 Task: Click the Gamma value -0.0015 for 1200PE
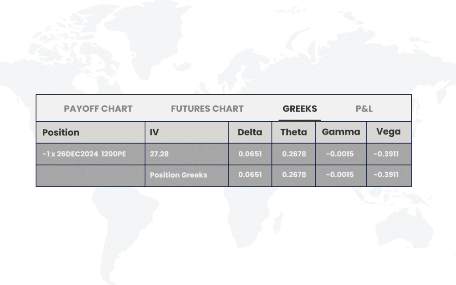point(341,154)
